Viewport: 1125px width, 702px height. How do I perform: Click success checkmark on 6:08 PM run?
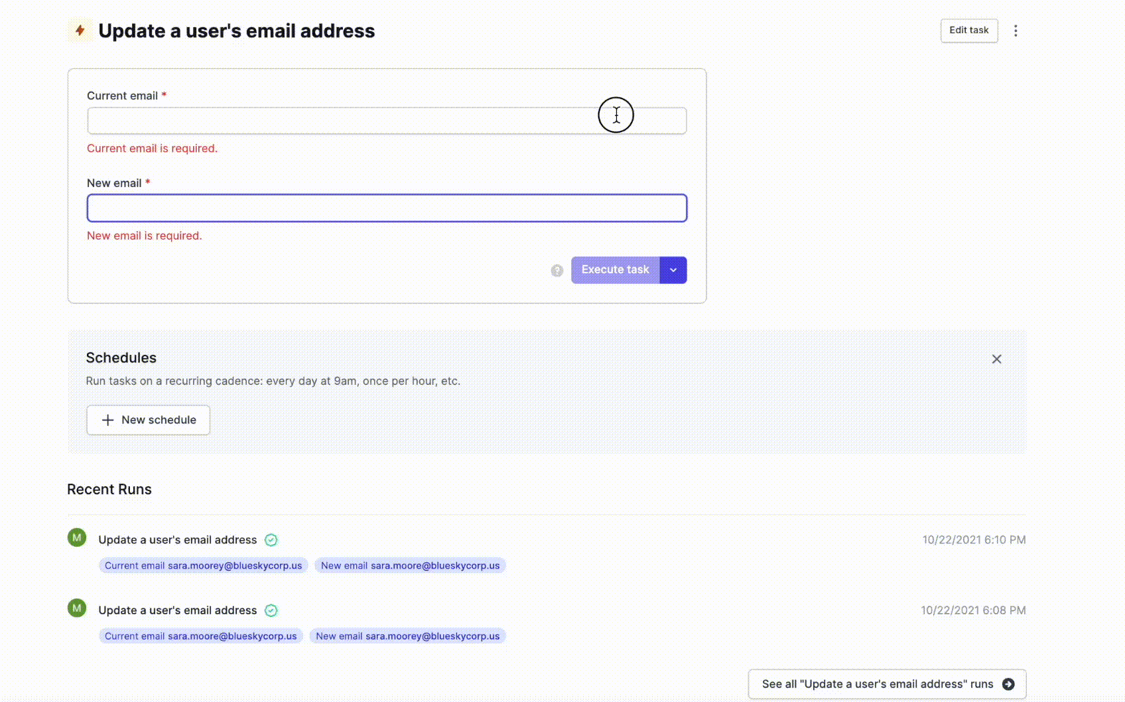pos(271,610)
